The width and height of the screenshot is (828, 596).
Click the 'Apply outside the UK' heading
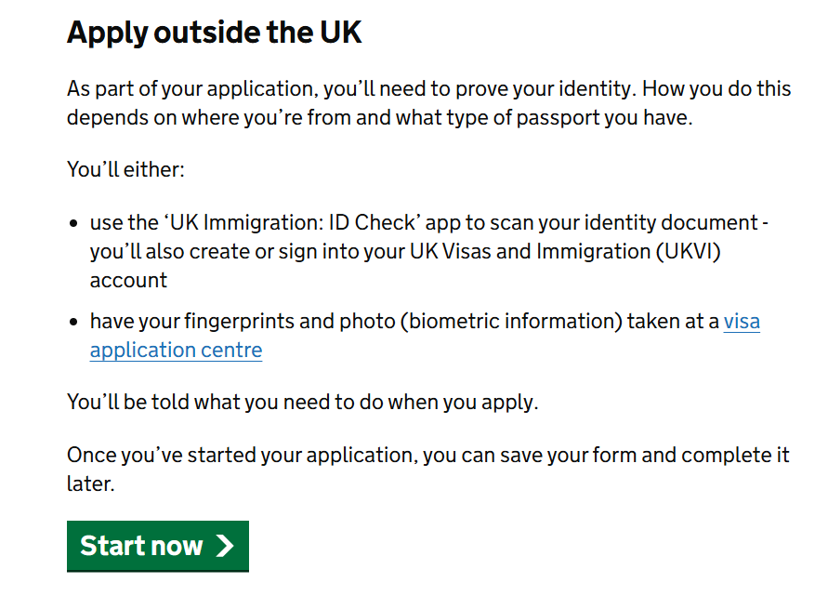pos(214,33)
